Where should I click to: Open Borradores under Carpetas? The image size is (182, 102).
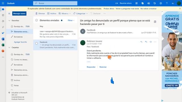20,65
